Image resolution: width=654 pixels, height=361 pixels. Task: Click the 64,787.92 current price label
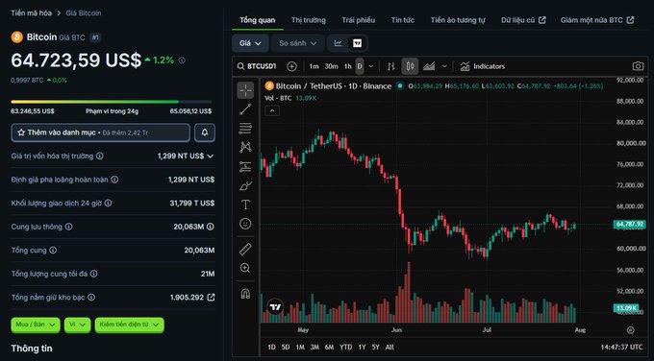tap(629, 224)
